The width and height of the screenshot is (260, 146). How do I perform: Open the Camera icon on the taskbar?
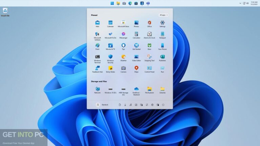point(124,3)
